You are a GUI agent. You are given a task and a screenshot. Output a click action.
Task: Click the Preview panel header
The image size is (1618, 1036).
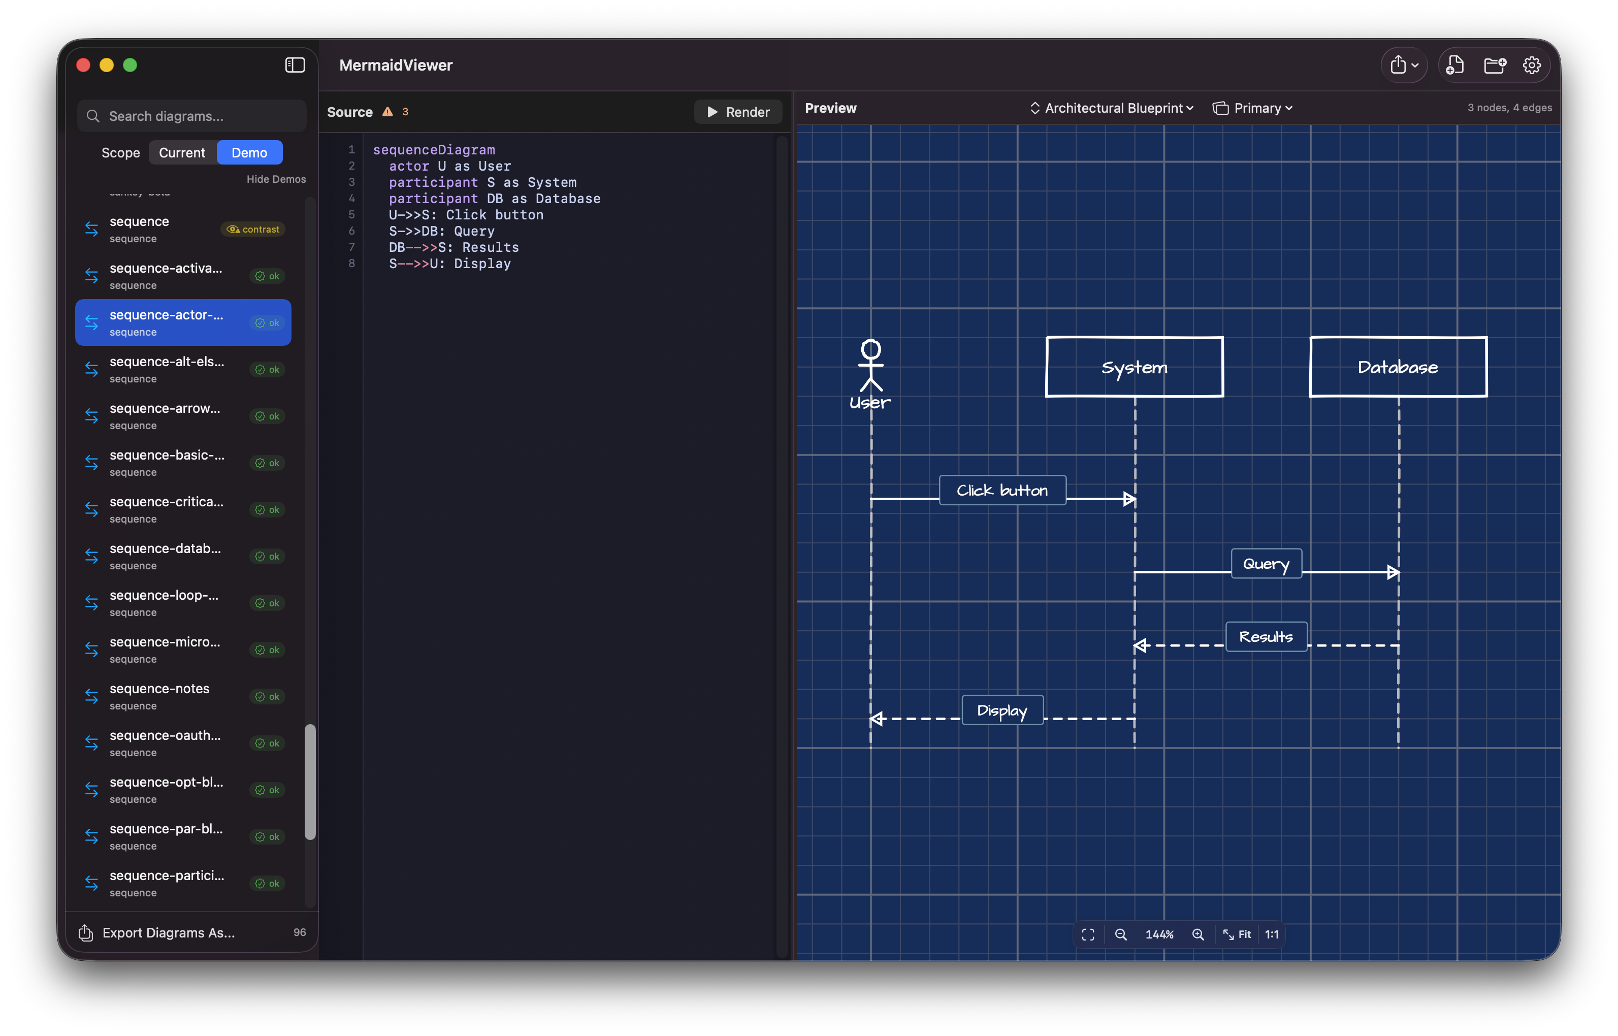click(x=831, y=108)
